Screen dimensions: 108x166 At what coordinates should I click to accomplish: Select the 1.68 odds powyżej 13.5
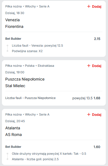tap(97, 98)
